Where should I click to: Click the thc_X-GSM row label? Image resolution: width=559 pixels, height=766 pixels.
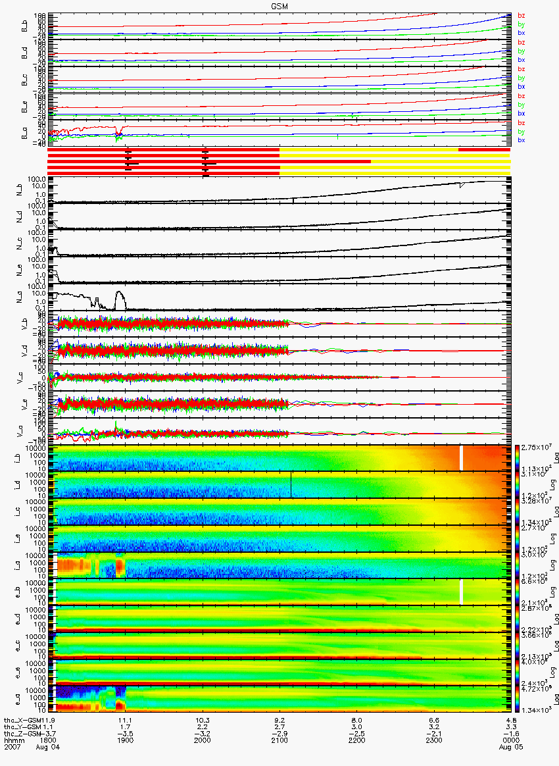tap(21, 721)
